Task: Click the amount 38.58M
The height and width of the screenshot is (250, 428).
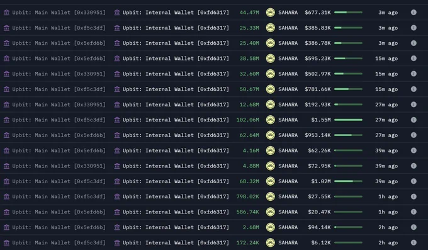Action: [x=249, y=59]
